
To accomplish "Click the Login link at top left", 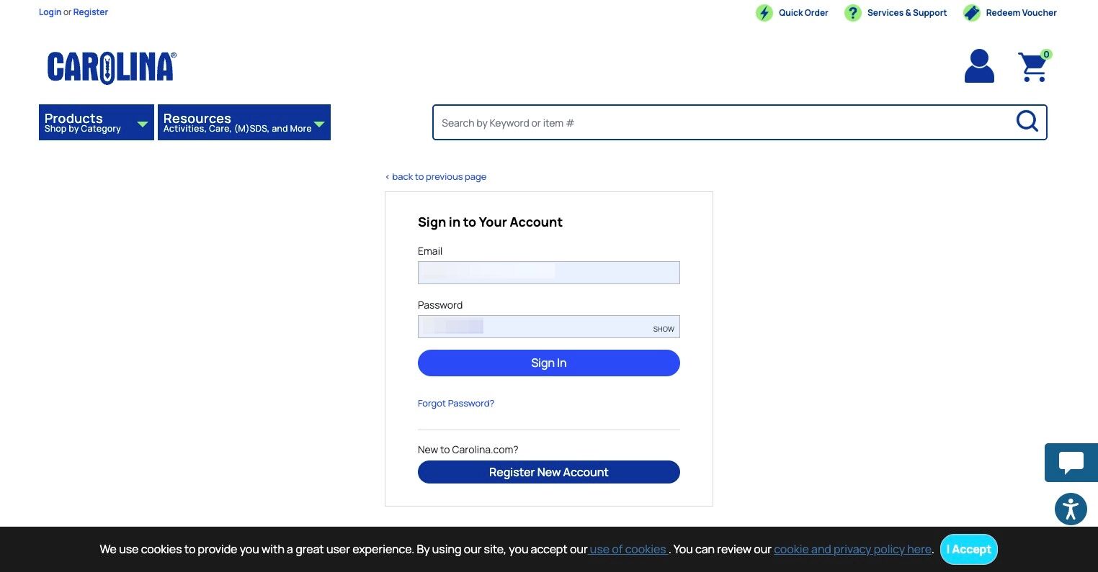I will (x=50, y=12).
